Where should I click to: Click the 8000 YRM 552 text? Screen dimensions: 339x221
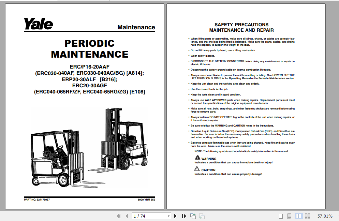pos(146,200)
